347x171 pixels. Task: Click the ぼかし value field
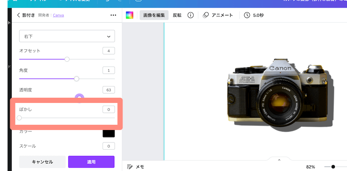tap(109, 109)
